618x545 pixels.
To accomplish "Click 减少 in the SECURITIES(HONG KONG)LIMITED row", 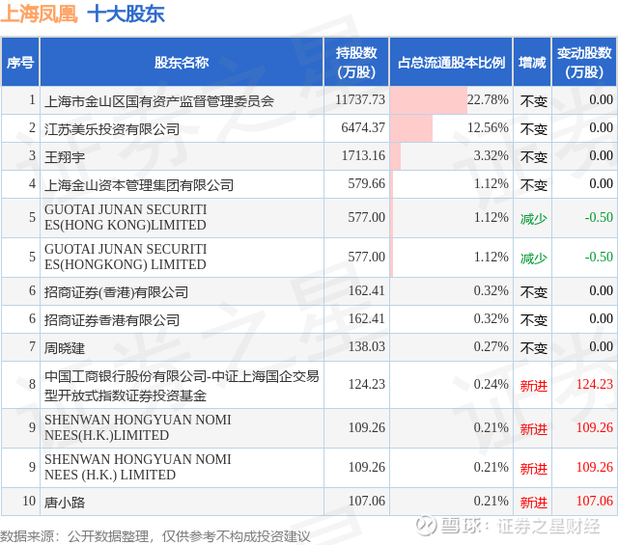I will (534, 219).
